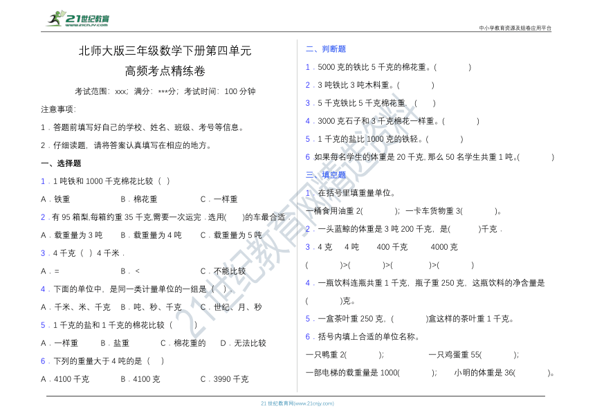
Task: Click the value 4000克 in the ordering question
Action: (444, 246)
